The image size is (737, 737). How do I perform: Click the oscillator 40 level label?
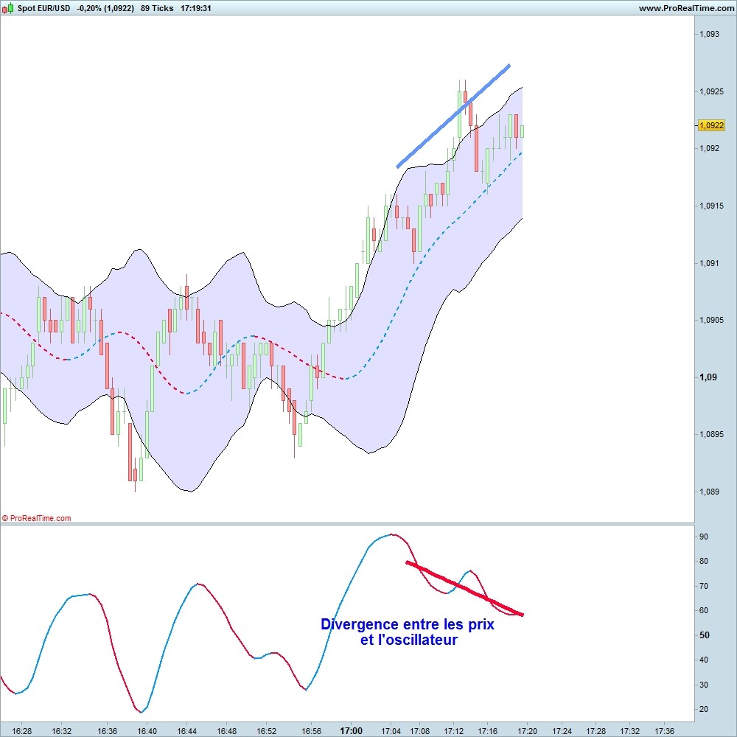click(704, 660)
